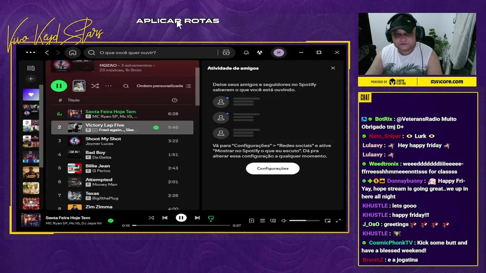Viewport: 486px width, 273px height.
Task: Select the song 'Bad Boy'
Action: click(122, 155)
